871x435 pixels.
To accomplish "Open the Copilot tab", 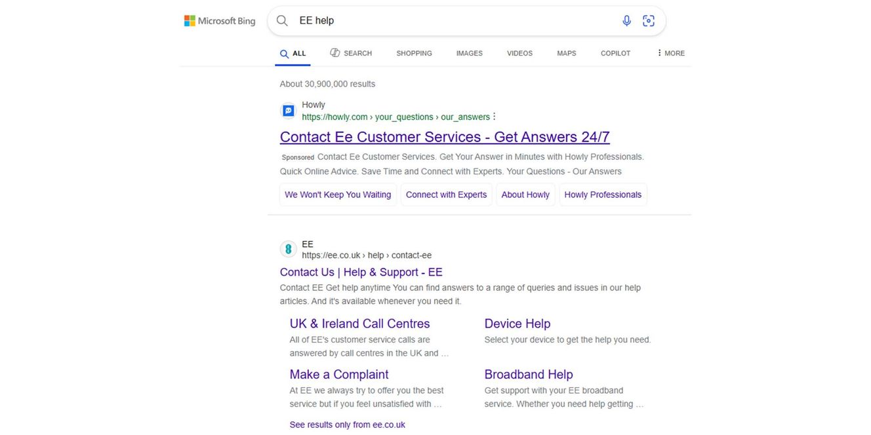I will point(615,53).
